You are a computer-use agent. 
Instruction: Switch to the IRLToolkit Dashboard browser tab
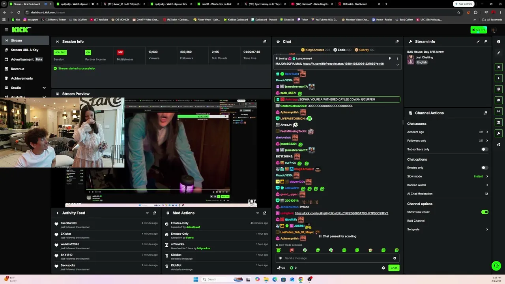click(x=358, y=4)
